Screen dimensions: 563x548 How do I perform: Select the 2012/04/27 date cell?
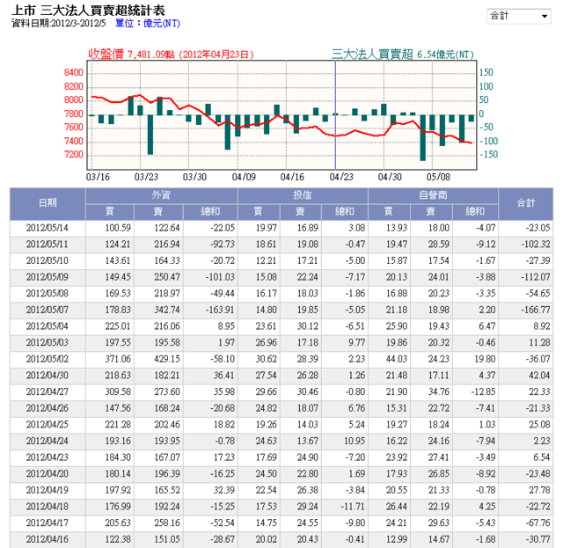coord(47,392)
